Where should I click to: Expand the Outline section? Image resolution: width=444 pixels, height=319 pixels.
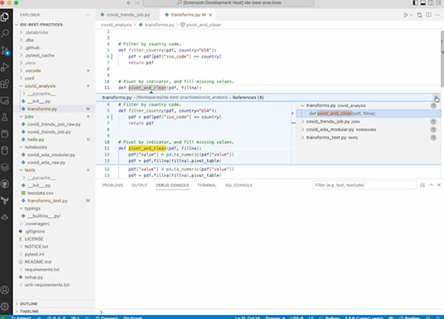[x=54, y=303]
